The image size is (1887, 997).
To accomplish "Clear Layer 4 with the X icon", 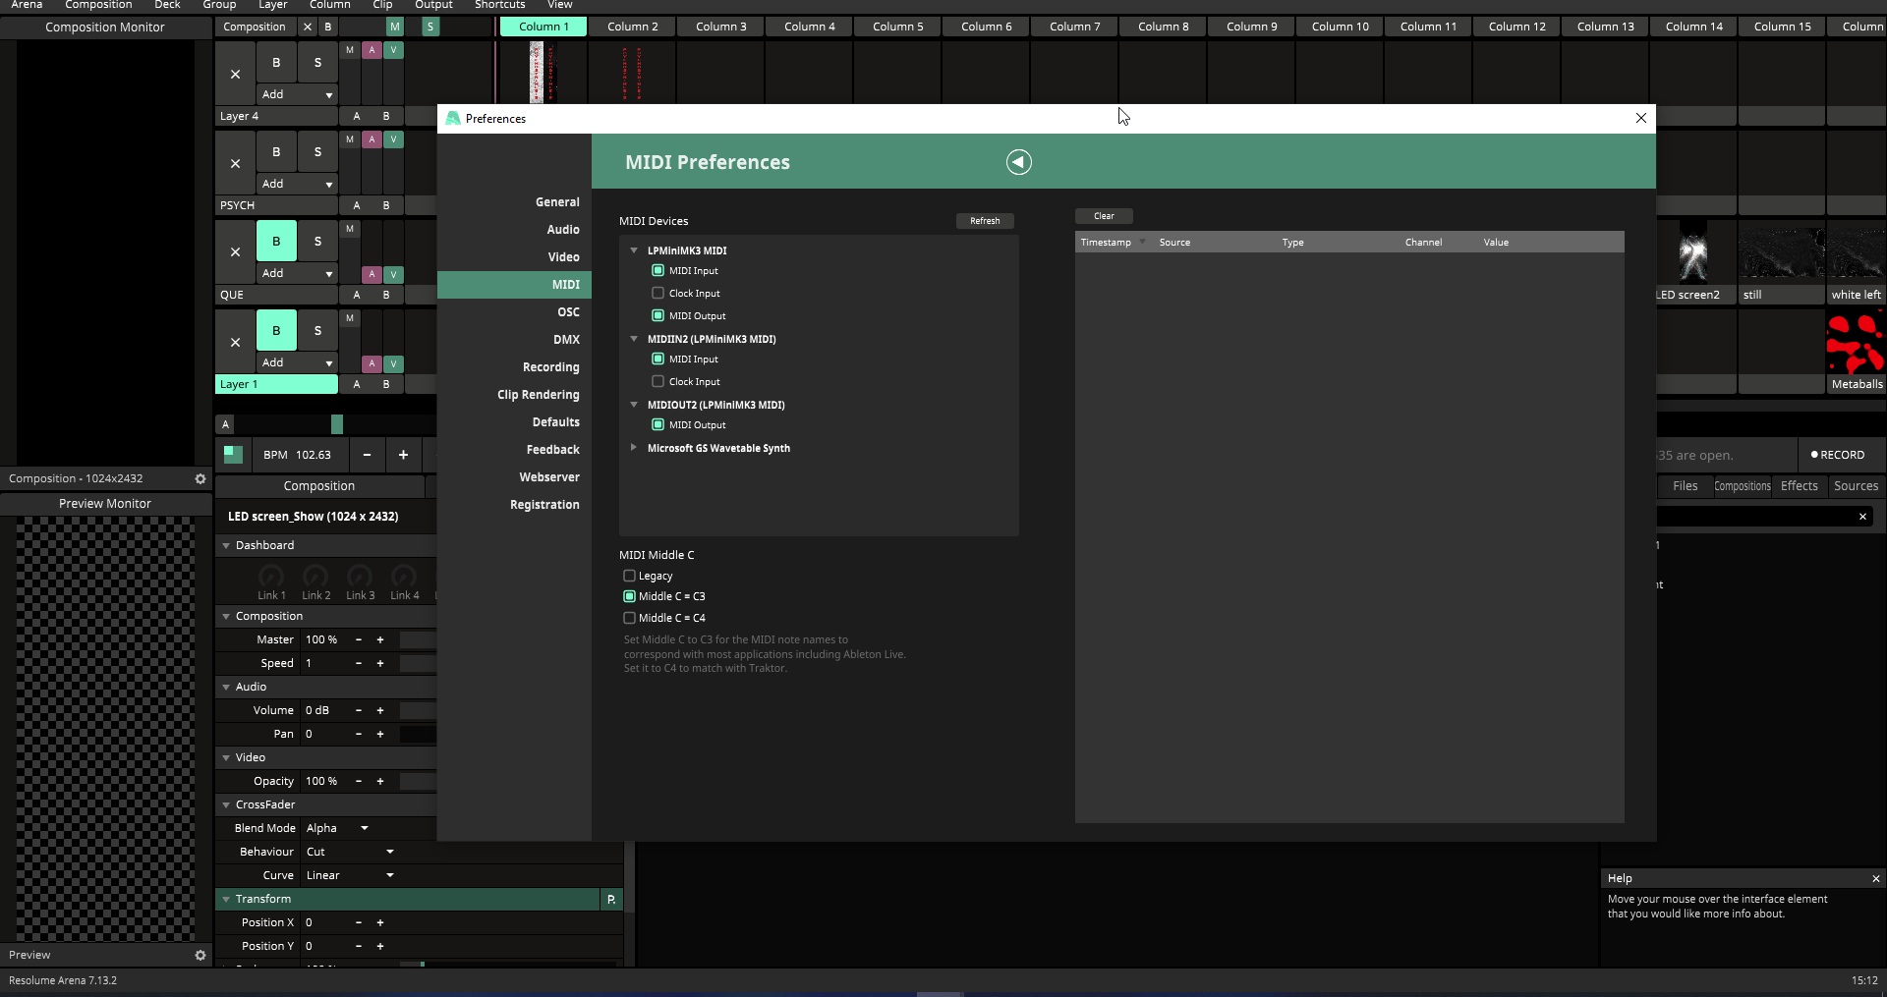I will [235, 75].
